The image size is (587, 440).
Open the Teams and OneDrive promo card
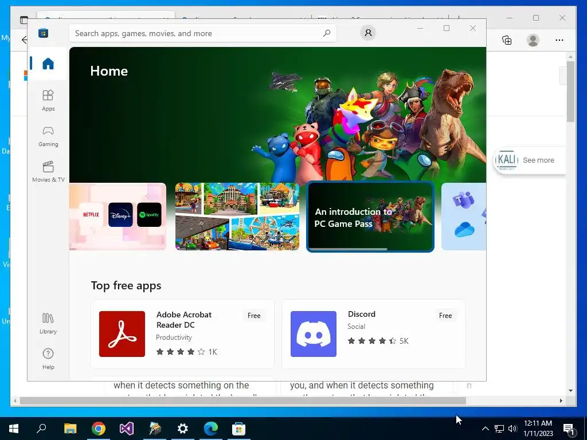[x=463, y=216]
